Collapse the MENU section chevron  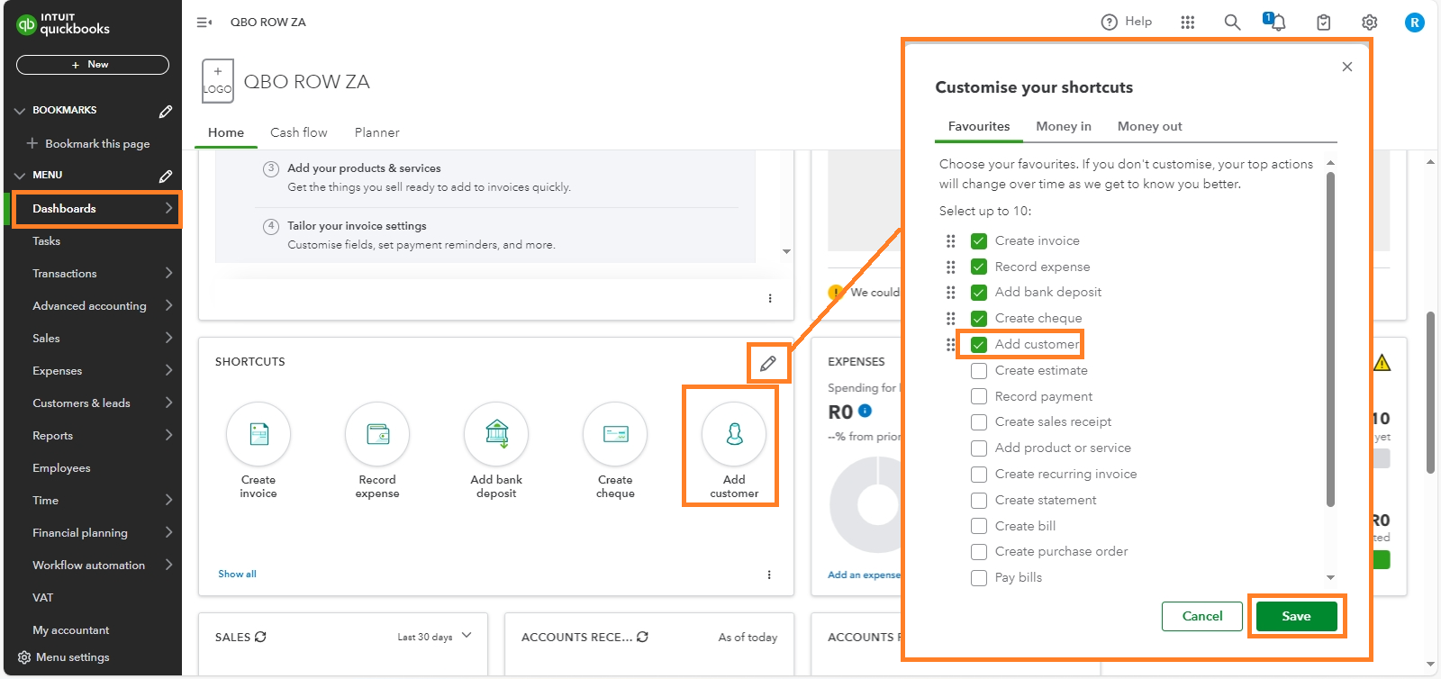click(20, 176)
